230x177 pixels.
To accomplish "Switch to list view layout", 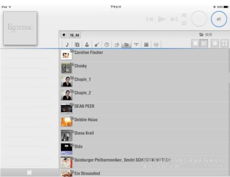I will click(x=203, y=43).
